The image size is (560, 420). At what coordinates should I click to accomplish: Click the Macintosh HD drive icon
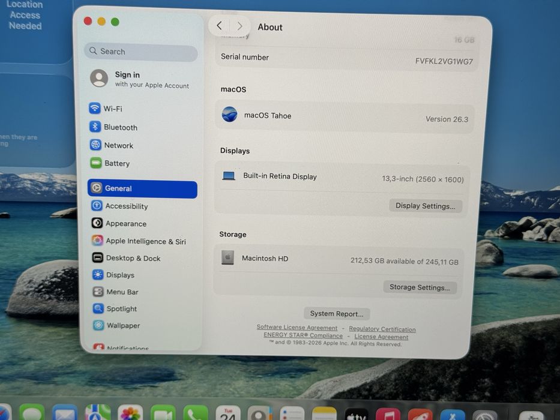pos(227,257)
